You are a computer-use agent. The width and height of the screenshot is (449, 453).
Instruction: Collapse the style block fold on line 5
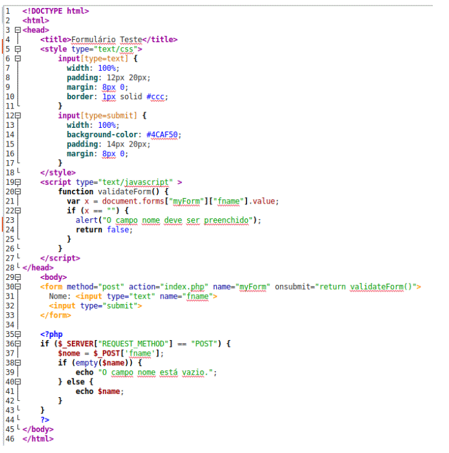pyautogui.click(x=17, y=49)
